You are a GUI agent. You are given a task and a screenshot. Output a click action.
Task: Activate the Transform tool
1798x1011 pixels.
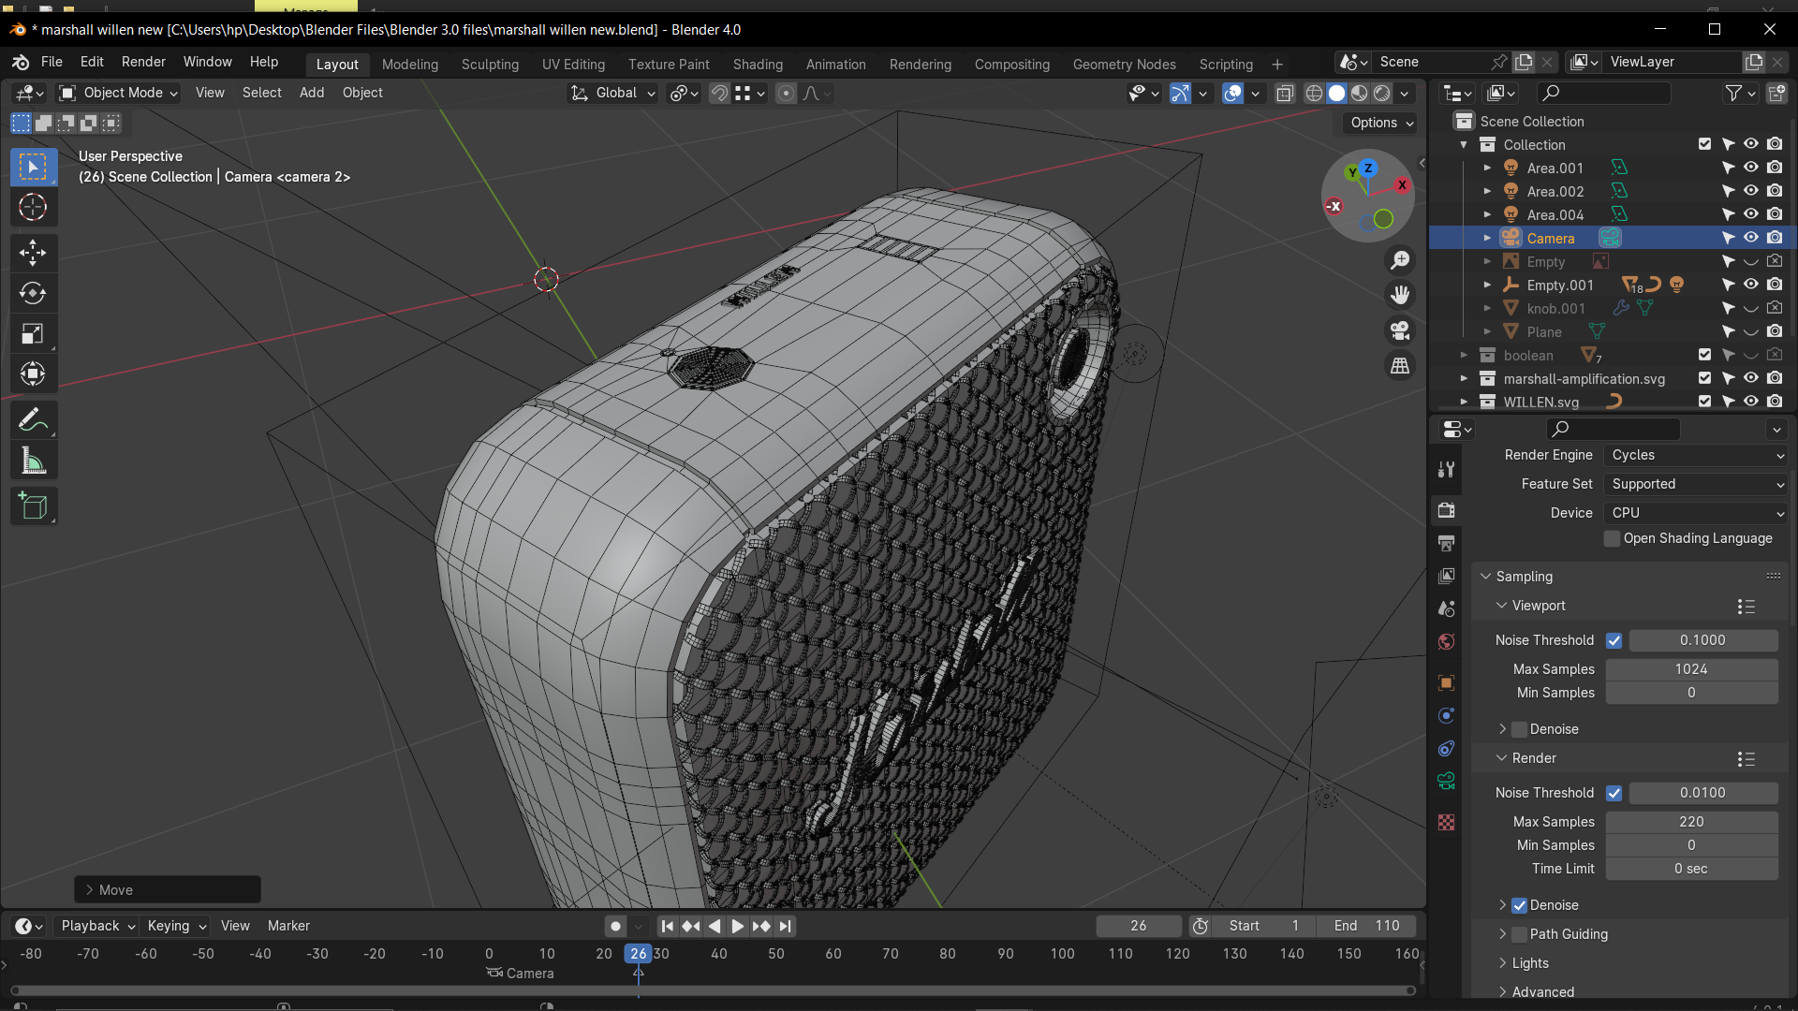(33, 374)
